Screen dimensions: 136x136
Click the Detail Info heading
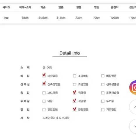70,53
